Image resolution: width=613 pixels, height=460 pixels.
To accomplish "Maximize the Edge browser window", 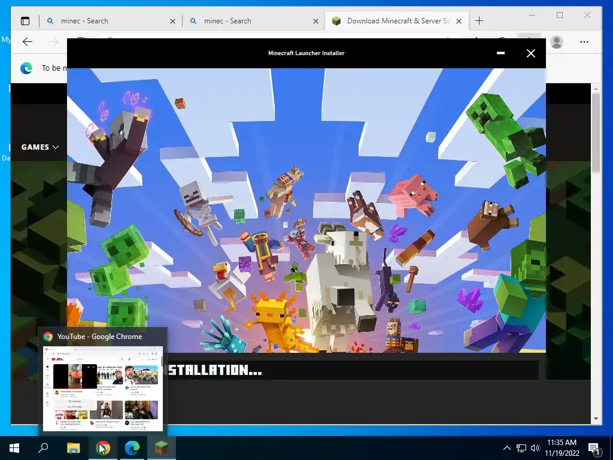I will (560, 15).
